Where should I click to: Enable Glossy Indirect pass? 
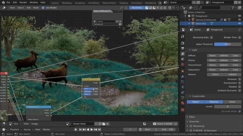[224, 60]
